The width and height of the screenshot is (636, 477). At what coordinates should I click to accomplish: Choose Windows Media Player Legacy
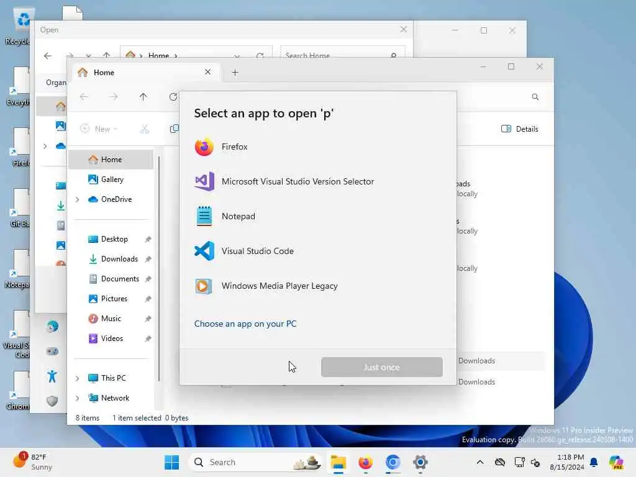(x=317, y=286)
